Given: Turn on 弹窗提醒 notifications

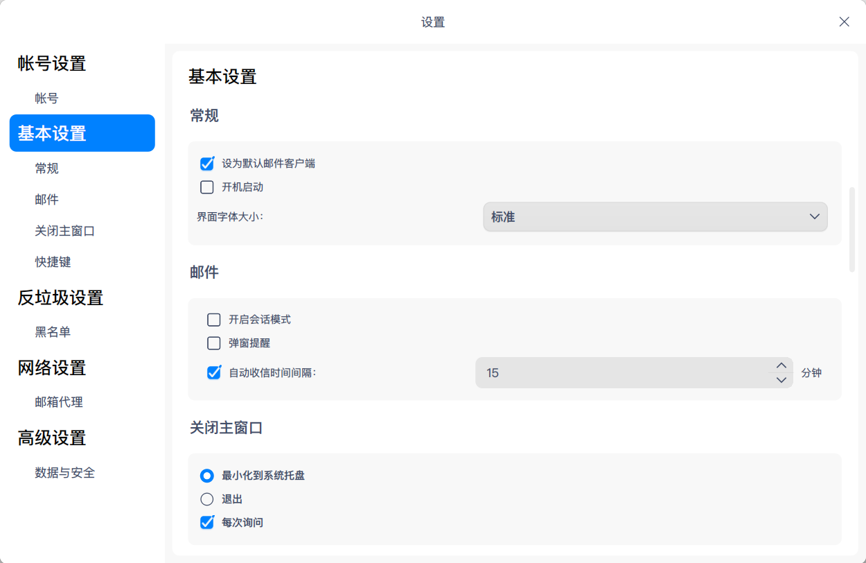Looking at the screenshot, I should click(x=213, y=343).
